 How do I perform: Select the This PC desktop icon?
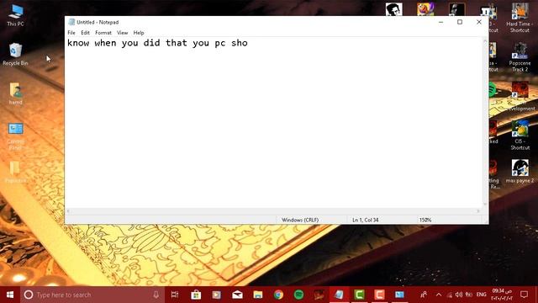coord(15,16)
